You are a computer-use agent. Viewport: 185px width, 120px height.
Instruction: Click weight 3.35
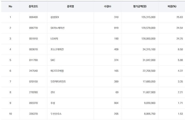pos(180,82)
